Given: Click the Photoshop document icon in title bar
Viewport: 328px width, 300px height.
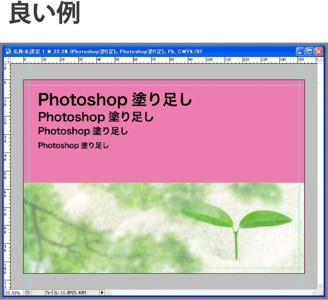Looking at the screenshot, I should pyautogui.click(x=8, y=52).
